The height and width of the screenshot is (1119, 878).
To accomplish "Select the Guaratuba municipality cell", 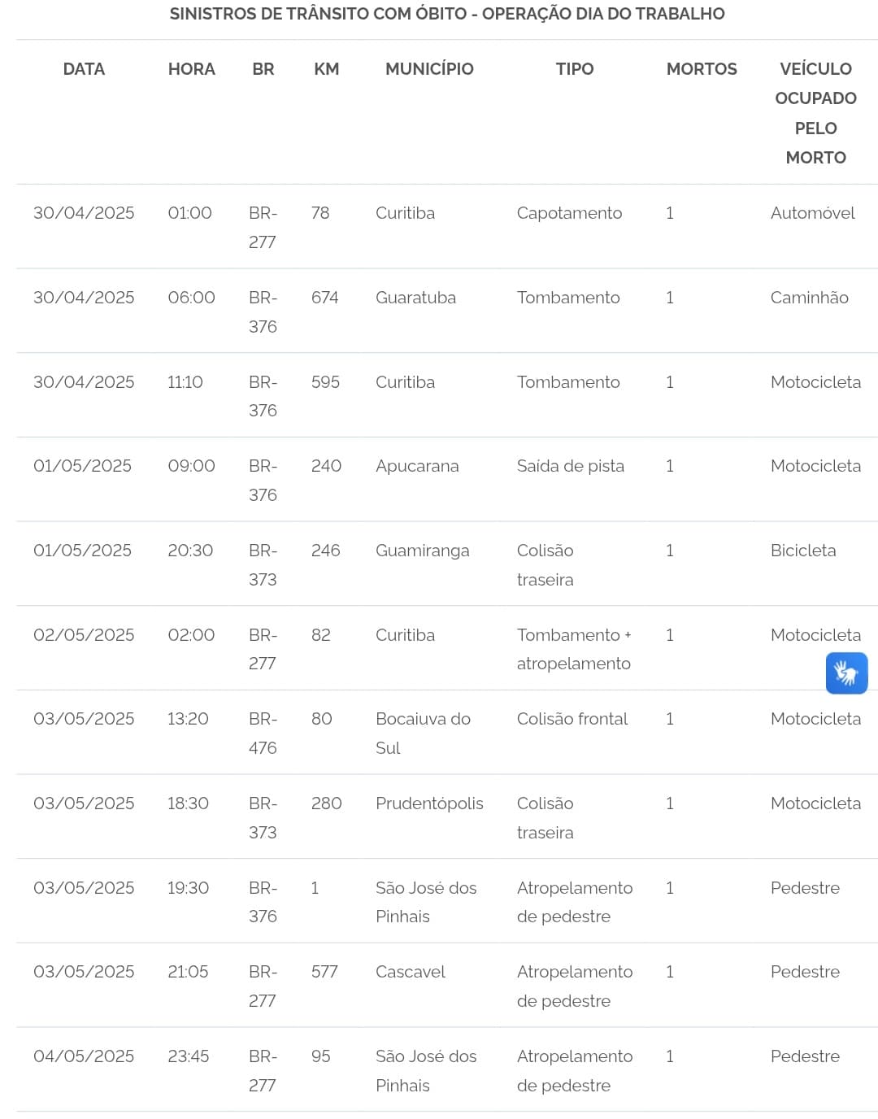I will [x=415, y=298].
